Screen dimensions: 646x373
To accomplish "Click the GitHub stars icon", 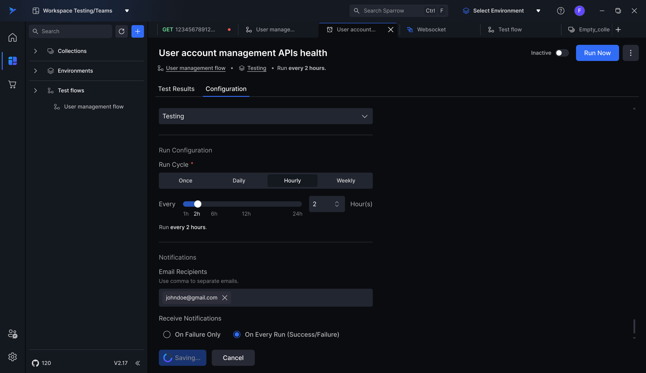I will tap(35, 363).
